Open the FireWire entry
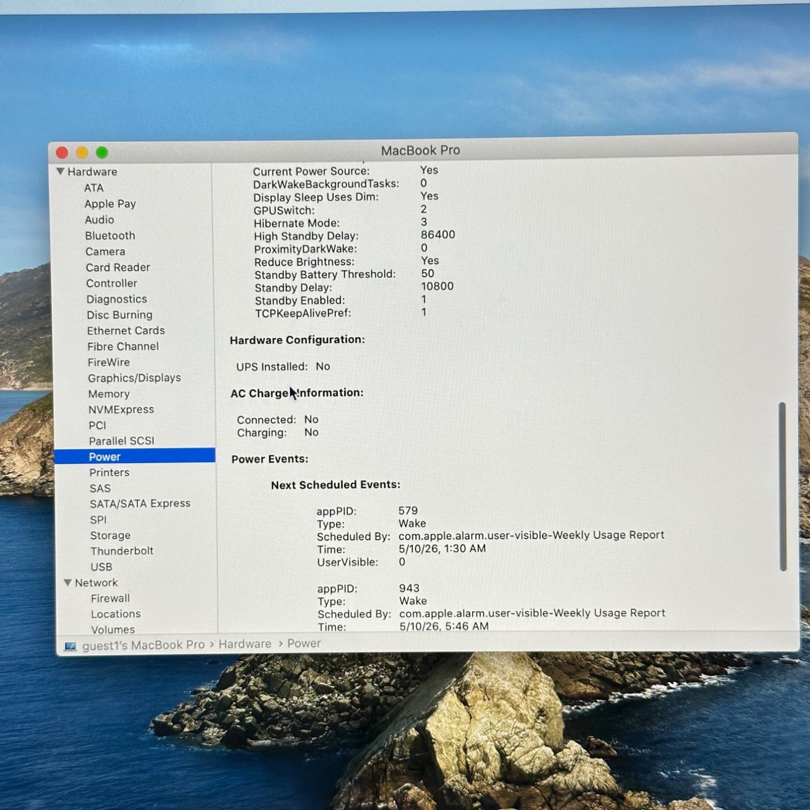Viewport: 810px width, 810px height. [108, 362]
